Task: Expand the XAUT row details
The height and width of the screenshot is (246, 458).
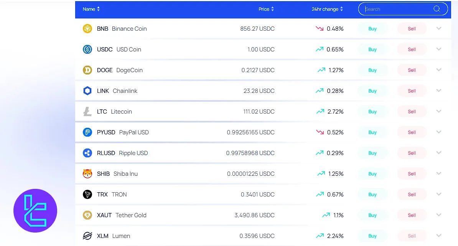Action: click(439, 215)
